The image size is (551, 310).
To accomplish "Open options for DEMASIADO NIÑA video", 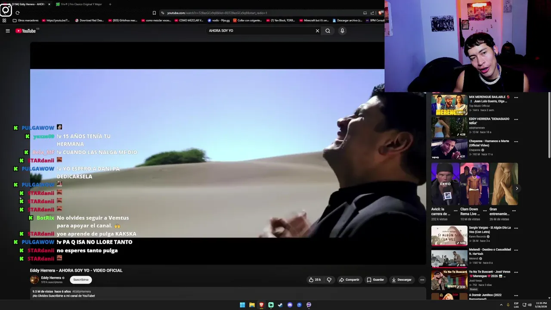I will click(x=516, y=119).
